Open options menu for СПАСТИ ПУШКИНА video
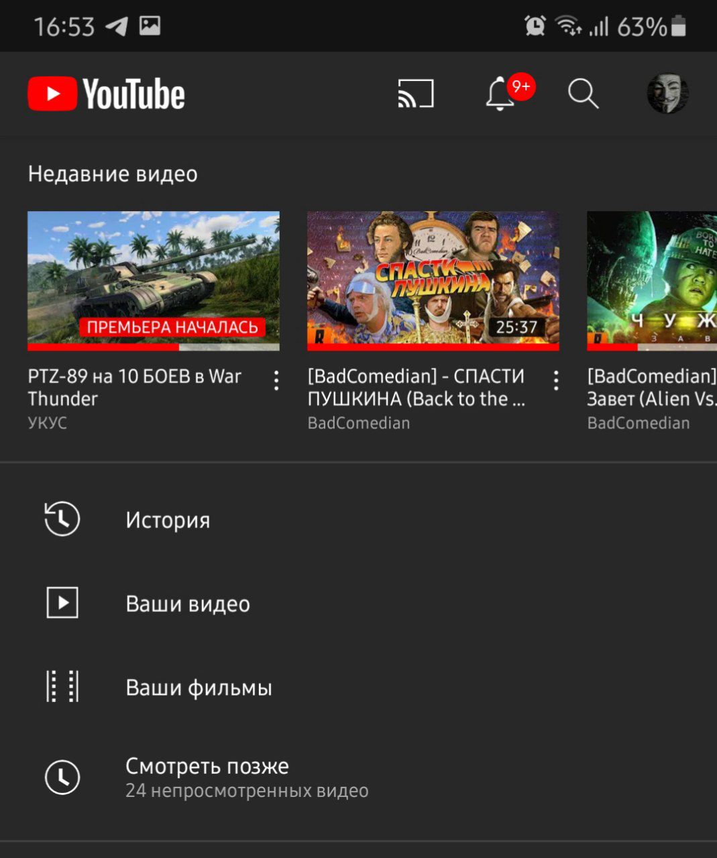This screenshot has width=717, height=858. point(556,381)
